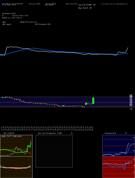Open the ADX indicator chart panel
This screenshot has width=135, height=178.
[x=16, y=146]
